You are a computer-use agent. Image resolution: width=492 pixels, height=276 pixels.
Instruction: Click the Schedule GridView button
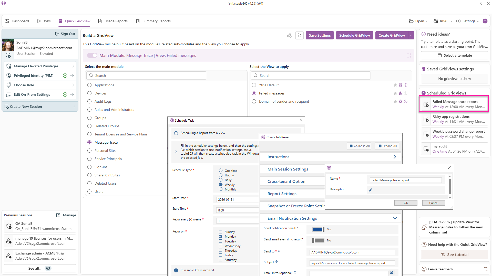[x=355, y=35]
